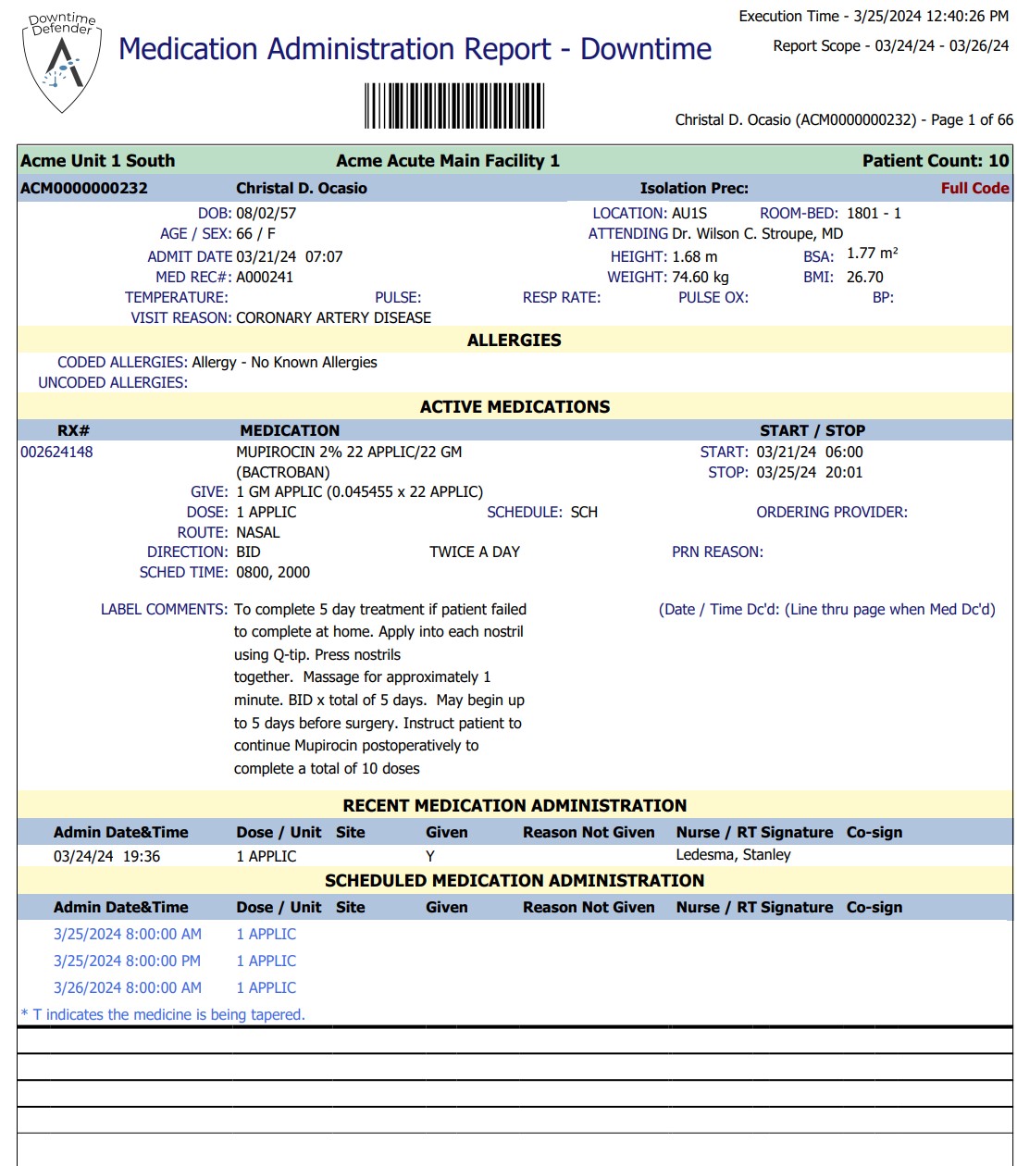
Task: Select RX number 002624148
Action: 56,453
